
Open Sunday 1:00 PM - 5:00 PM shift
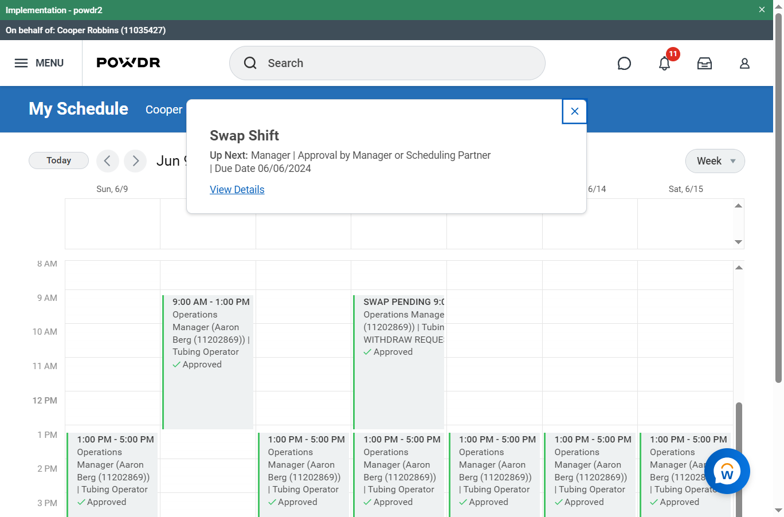(x=112, y=475)
